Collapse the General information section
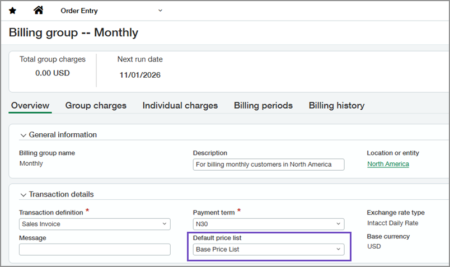 click(24, 135)
